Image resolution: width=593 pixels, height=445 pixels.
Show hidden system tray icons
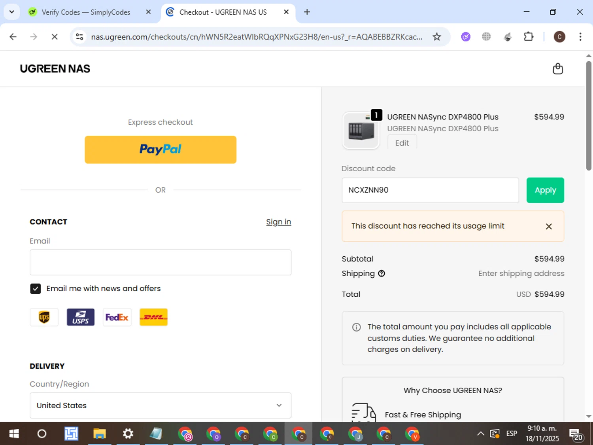(480, 434)
